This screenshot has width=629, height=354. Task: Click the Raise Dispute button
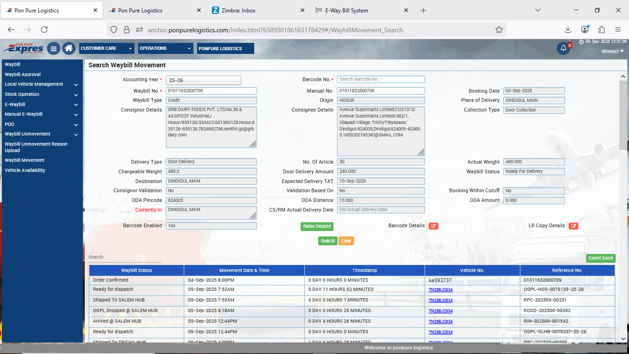[x=317, y=226]
